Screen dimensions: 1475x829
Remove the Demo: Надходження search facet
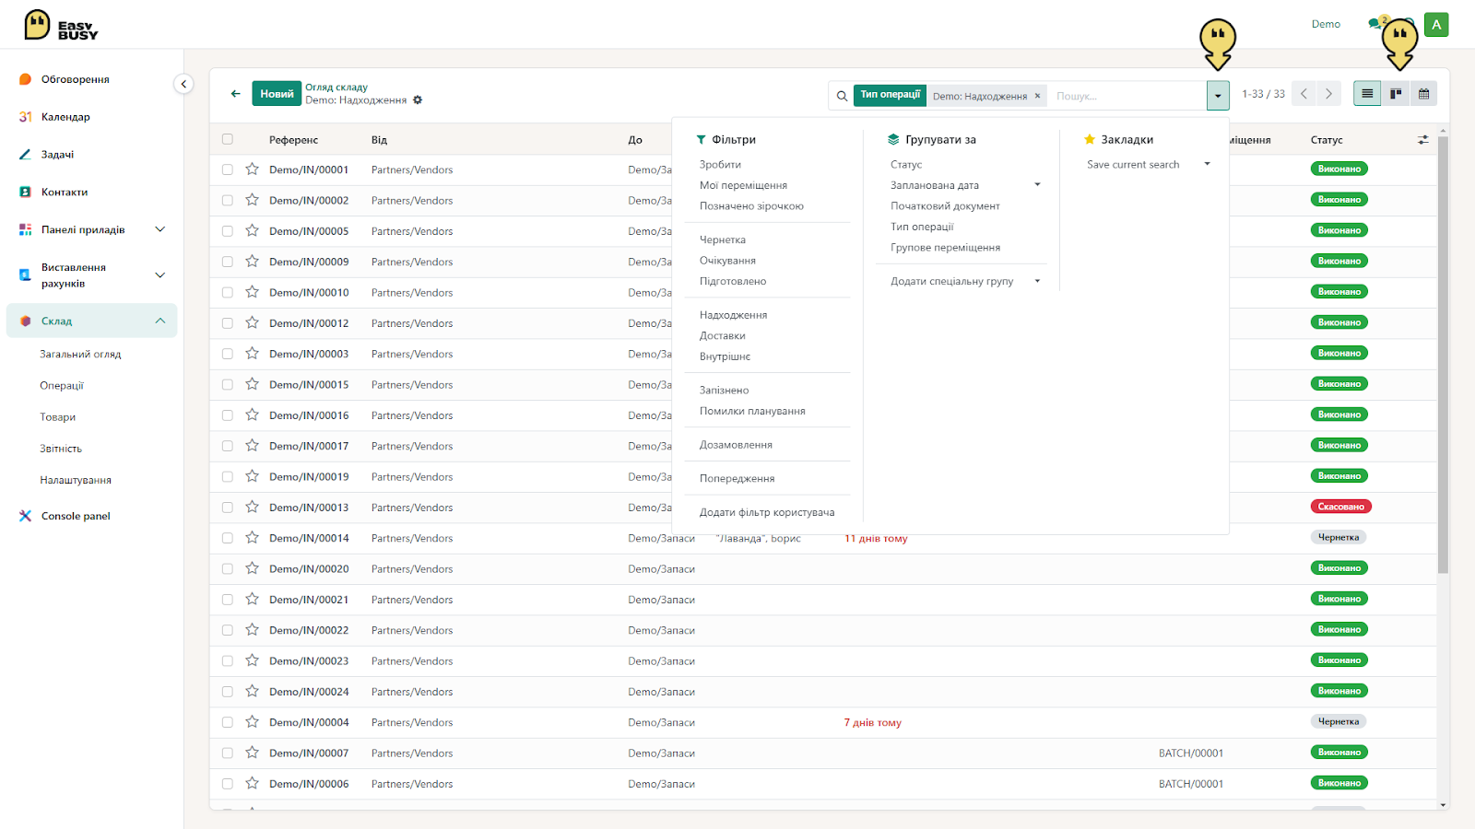1037,96
